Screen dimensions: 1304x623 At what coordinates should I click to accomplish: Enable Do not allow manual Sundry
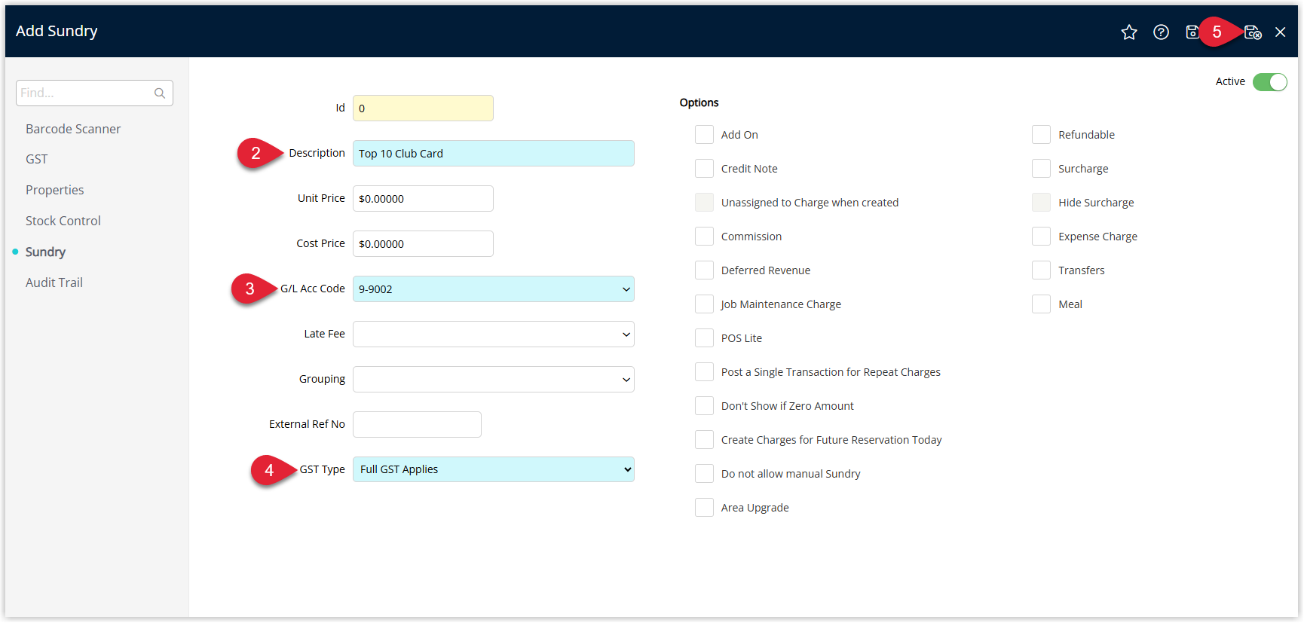pyautogui.click(x=704, y=474)
